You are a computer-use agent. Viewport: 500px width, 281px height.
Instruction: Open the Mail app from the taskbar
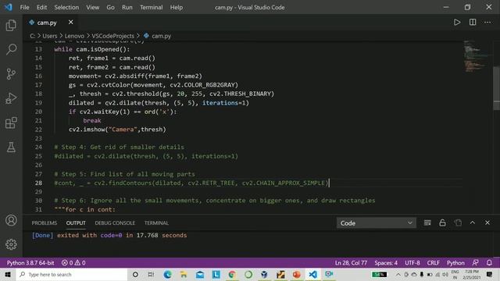[200, 274]
